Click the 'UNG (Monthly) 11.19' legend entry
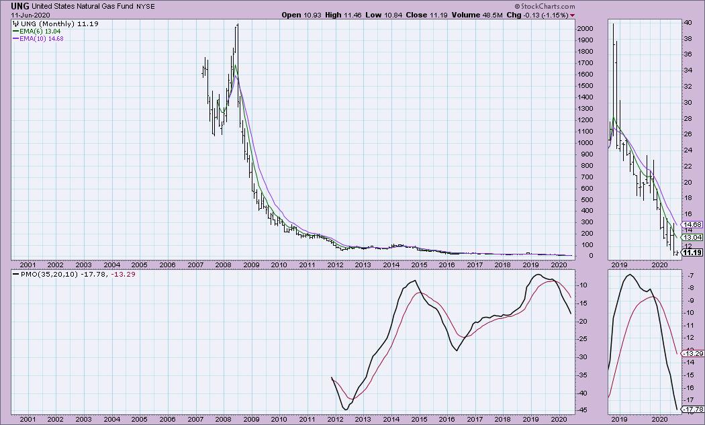The width and height of the screenshot is (705, 425). pyautogui.click(x=59, y=24)
